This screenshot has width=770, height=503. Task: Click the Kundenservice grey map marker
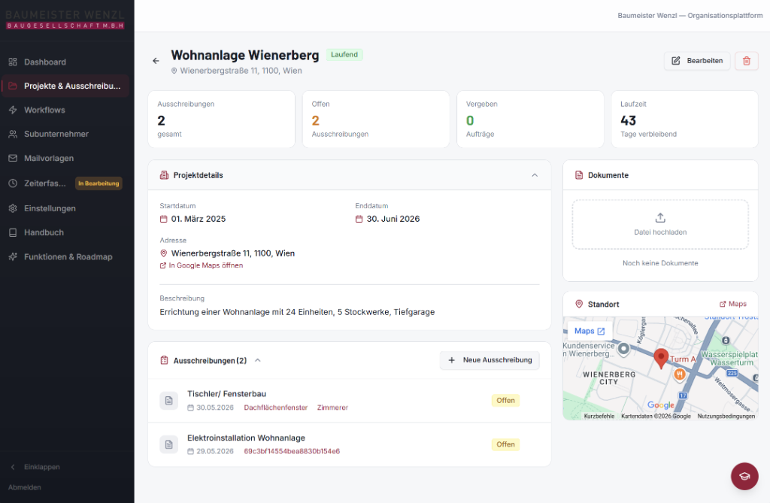pos(623,349)
